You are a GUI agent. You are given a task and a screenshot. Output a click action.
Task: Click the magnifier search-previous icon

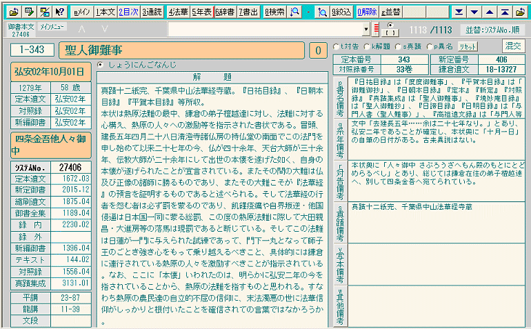pos(295,12)
